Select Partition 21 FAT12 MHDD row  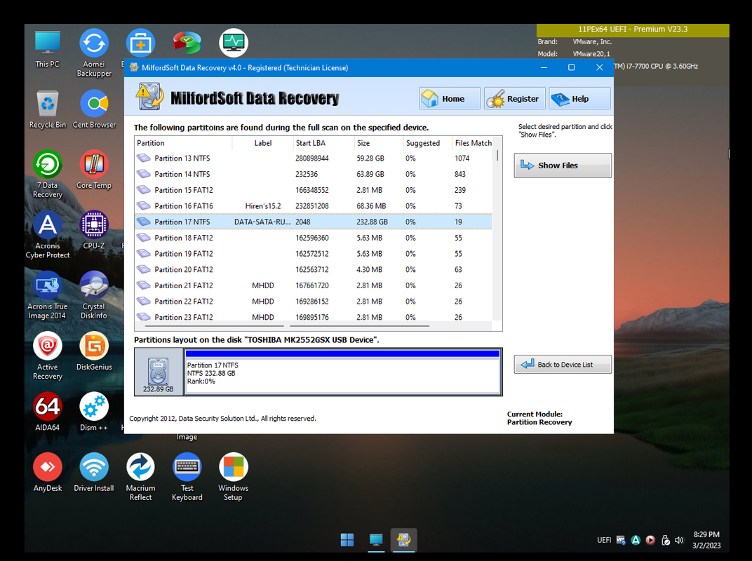(314, 285)
